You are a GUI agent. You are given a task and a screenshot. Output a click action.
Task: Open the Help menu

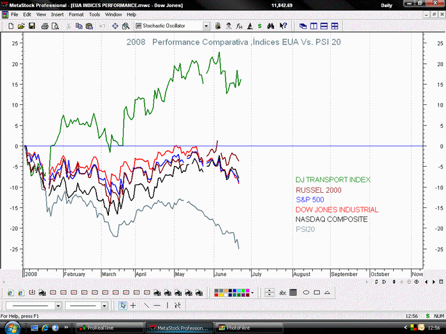pos(131,15)
